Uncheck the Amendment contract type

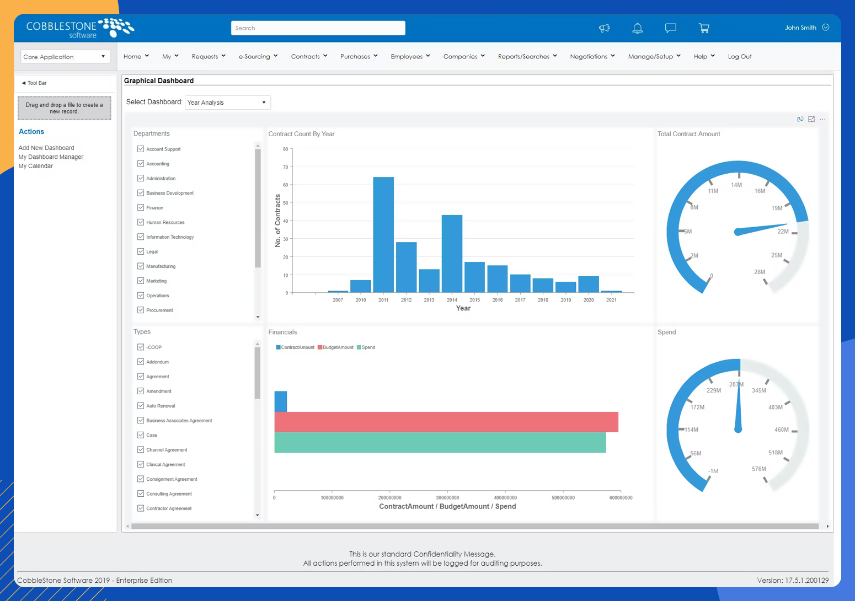click(x=141, y=391)
